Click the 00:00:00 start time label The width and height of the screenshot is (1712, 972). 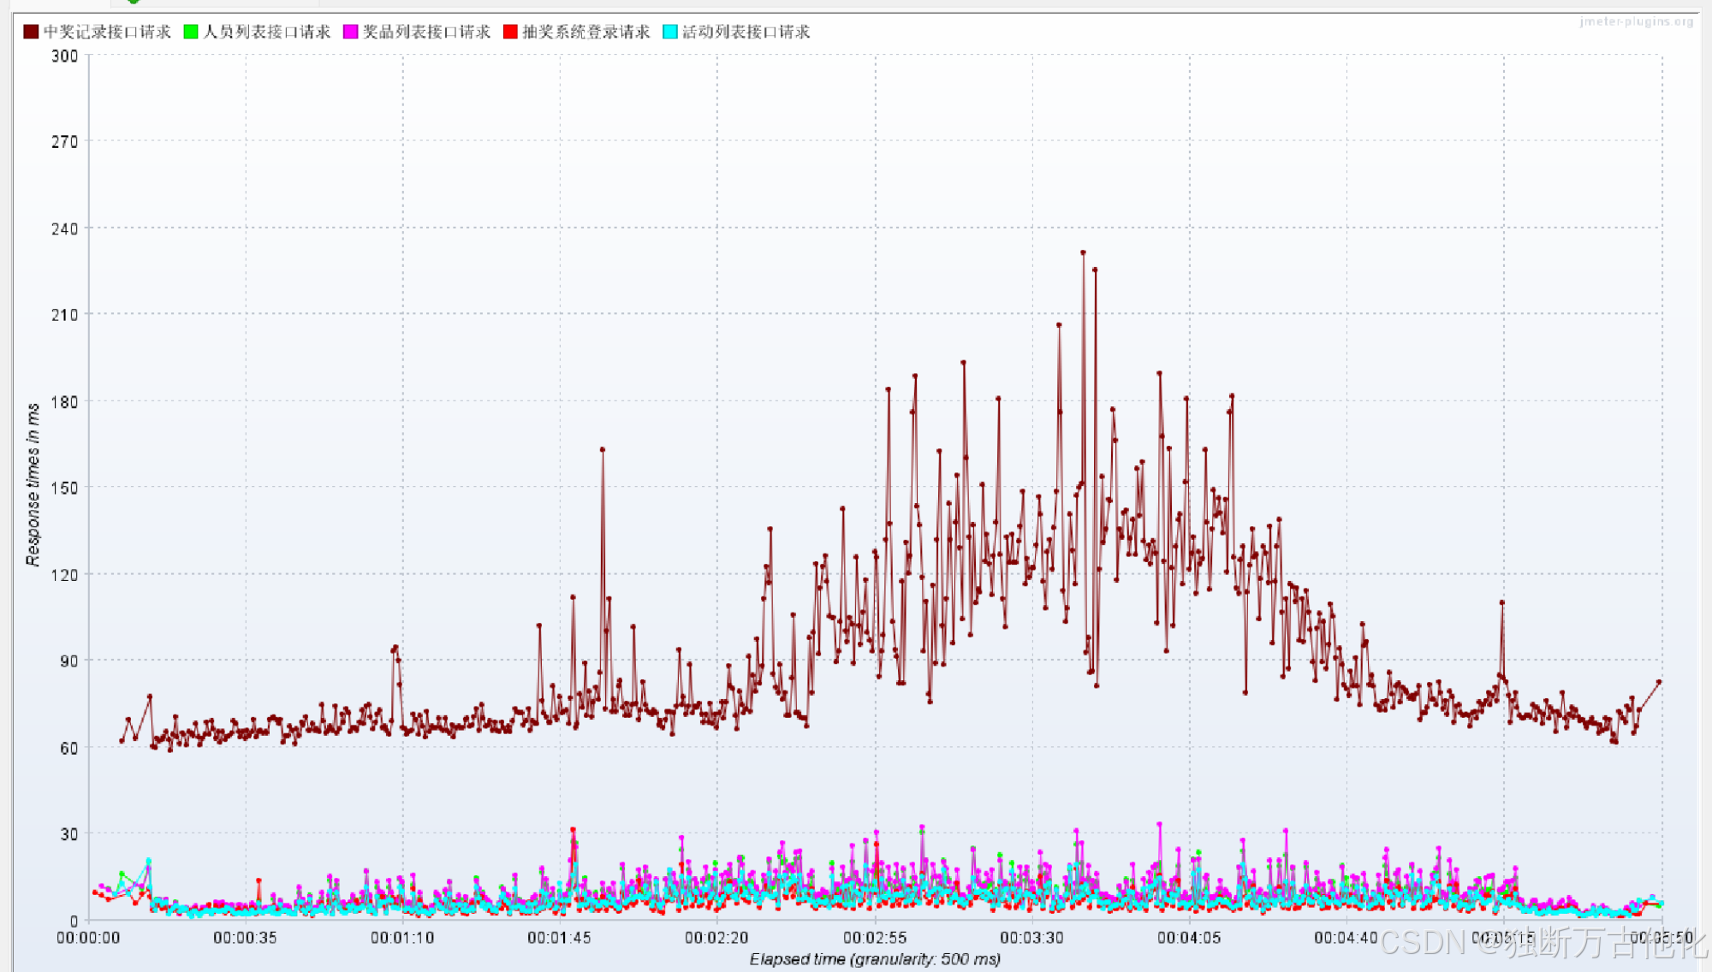click(x=88, y=938)
